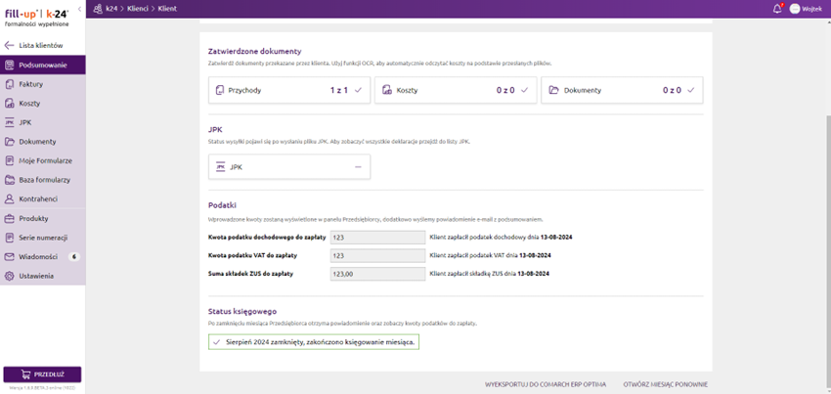This screenshot has height=394, width=831.
Task: Click the Wiadomości unread count badge 6
Action: click(x=73, y=257)
